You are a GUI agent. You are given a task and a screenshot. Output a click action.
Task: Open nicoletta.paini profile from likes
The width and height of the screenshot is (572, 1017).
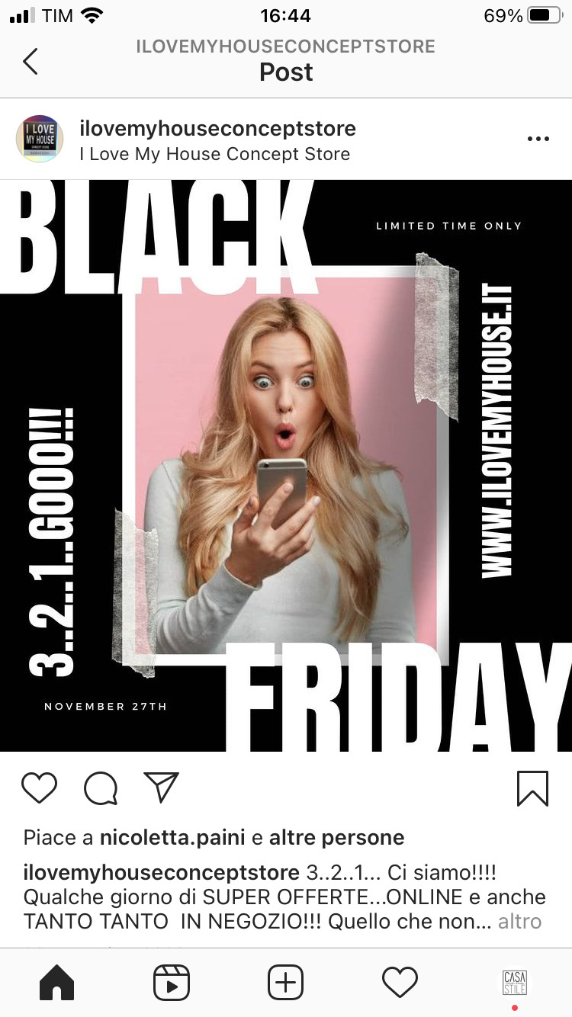(x=172, y=838)
